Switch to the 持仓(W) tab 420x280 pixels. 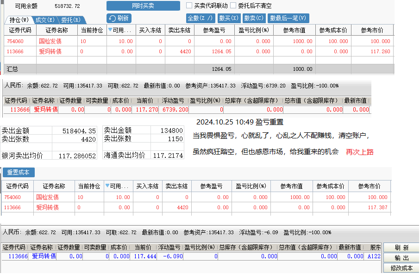[x=19, y=20]
